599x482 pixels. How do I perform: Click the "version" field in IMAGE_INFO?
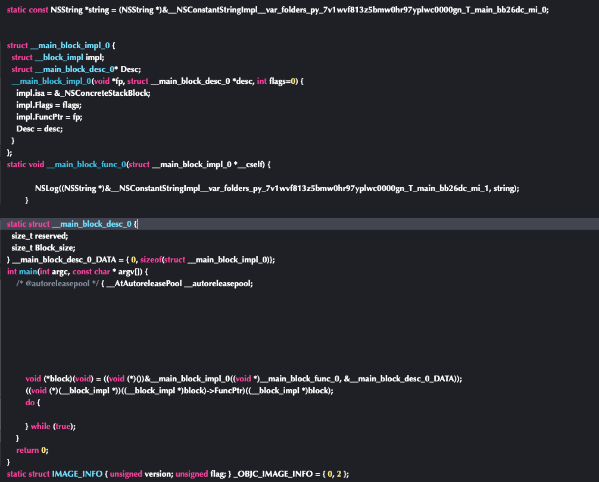point(158,474)
